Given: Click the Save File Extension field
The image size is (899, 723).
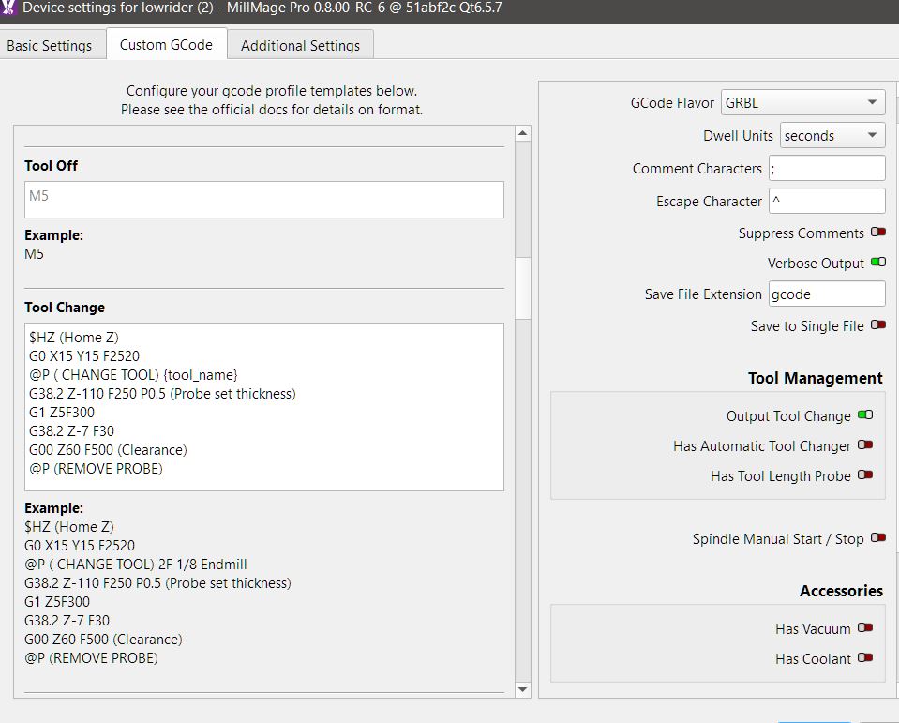Looking at the screenshot, I should pyautogui.click(x=826, y=294).
